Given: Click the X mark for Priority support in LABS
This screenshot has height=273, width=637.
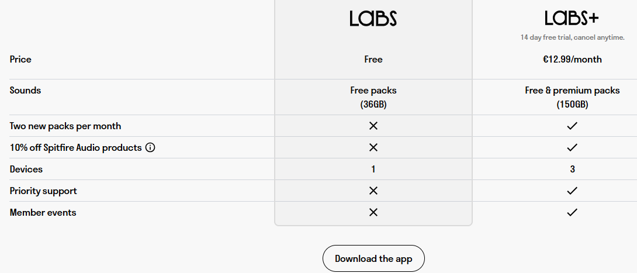Looking at the screenshot, I should [373, 191].
